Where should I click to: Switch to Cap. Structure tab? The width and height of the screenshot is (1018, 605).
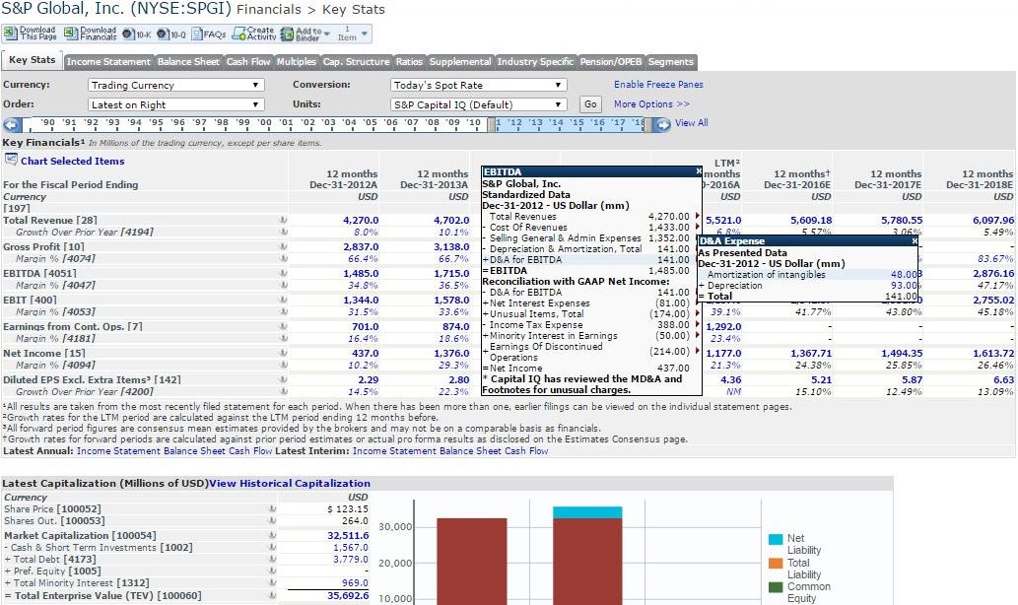(356, 62)
